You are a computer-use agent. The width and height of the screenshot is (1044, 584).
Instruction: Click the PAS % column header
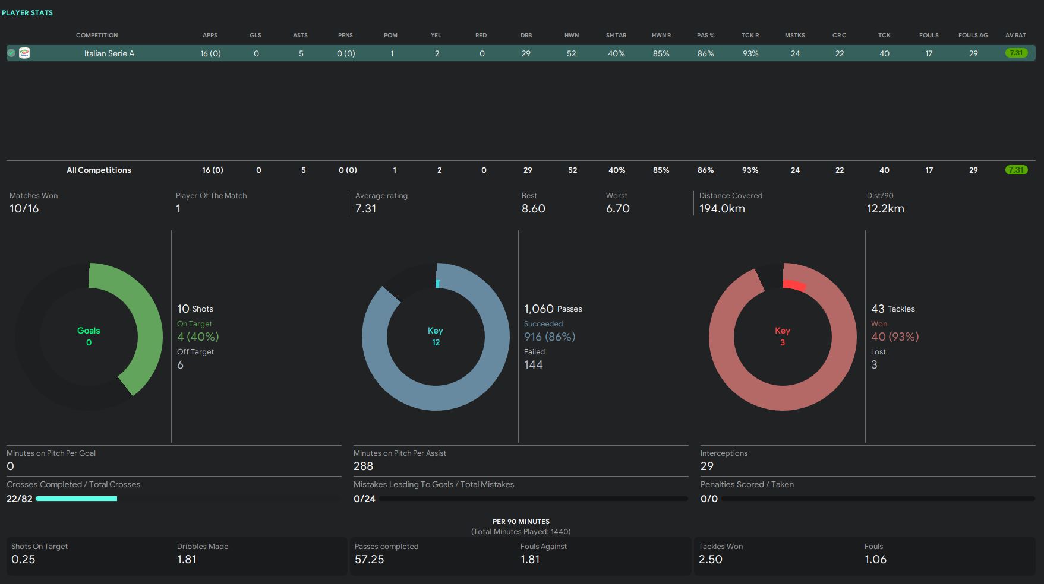tap(705, 35)
